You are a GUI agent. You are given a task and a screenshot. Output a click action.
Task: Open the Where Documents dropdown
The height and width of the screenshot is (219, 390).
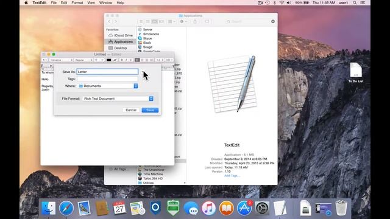point(108,86)
